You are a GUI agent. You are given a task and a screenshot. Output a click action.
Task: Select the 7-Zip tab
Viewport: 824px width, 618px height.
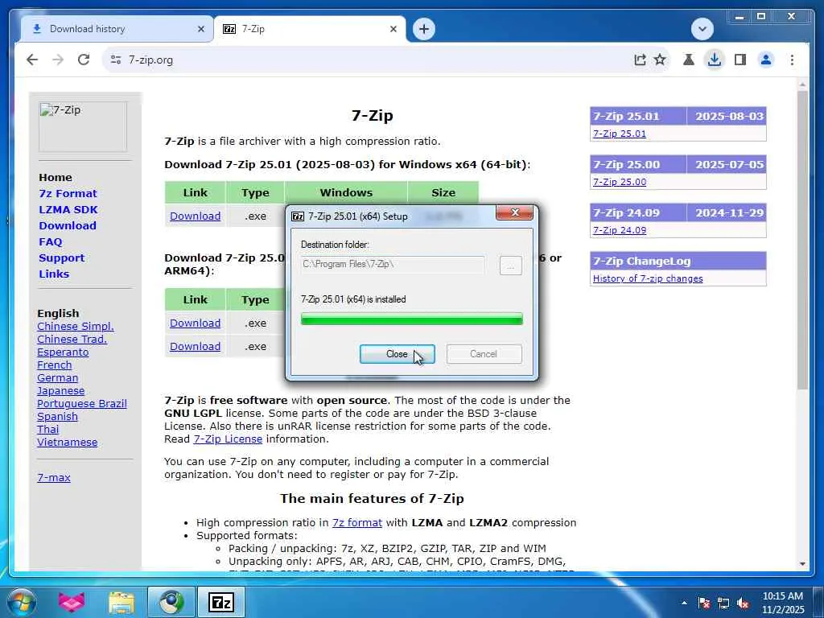click(x=310, y=30)
